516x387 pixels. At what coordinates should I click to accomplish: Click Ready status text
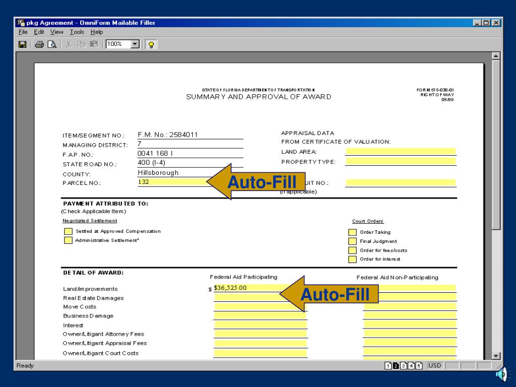25,365
